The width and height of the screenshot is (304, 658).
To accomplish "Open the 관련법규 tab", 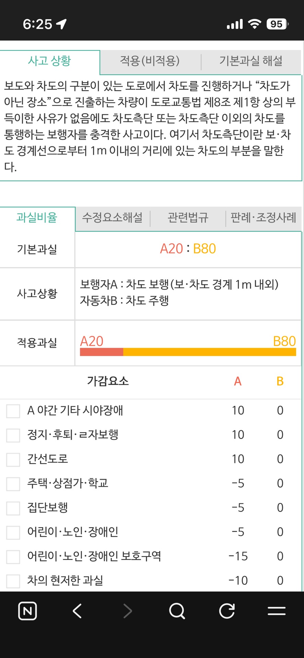I will click(x=188, y=218).
